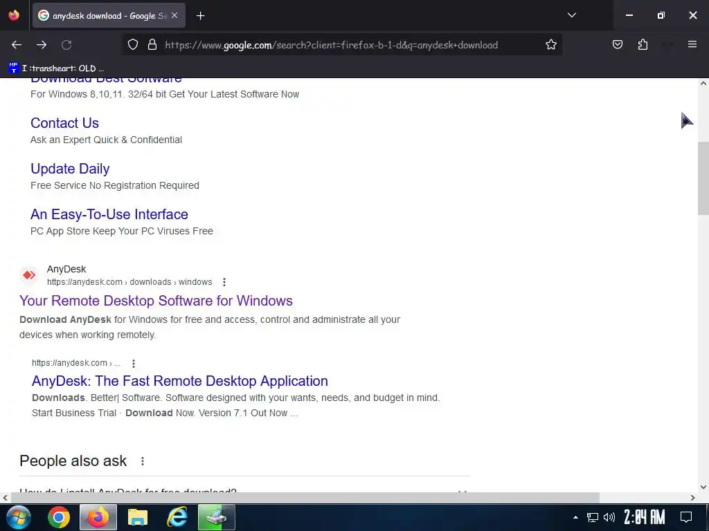Open the volume speaker tray icon
Screen dimensions: 709x531
pos(609,517)
